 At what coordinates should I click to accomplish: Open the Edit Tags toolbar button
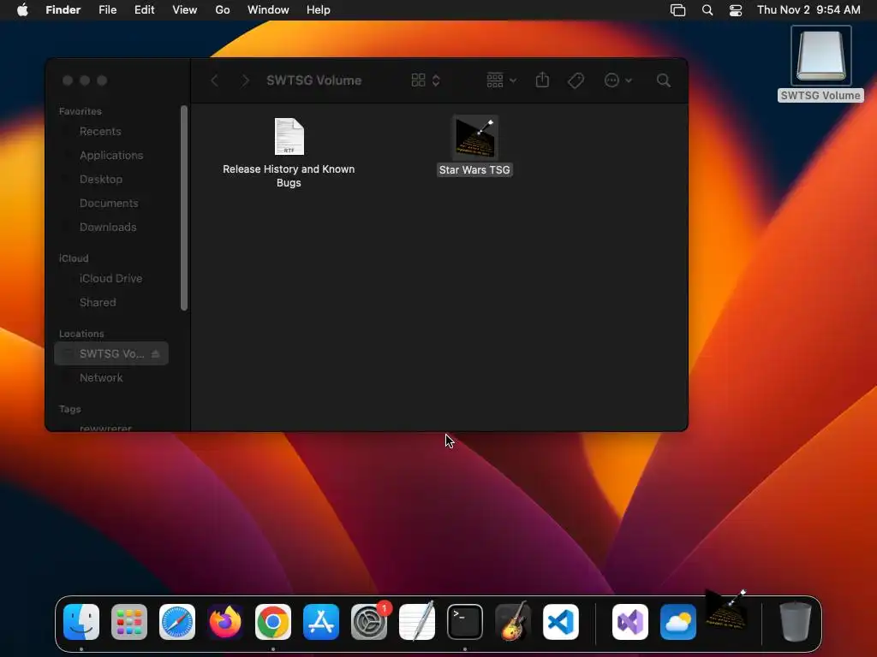(576, 80)
